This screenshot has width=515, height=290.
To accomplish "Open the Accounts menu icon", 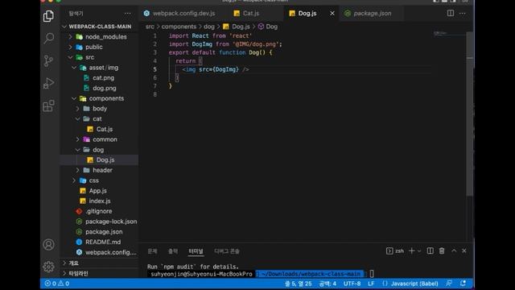I will (48, 245).
